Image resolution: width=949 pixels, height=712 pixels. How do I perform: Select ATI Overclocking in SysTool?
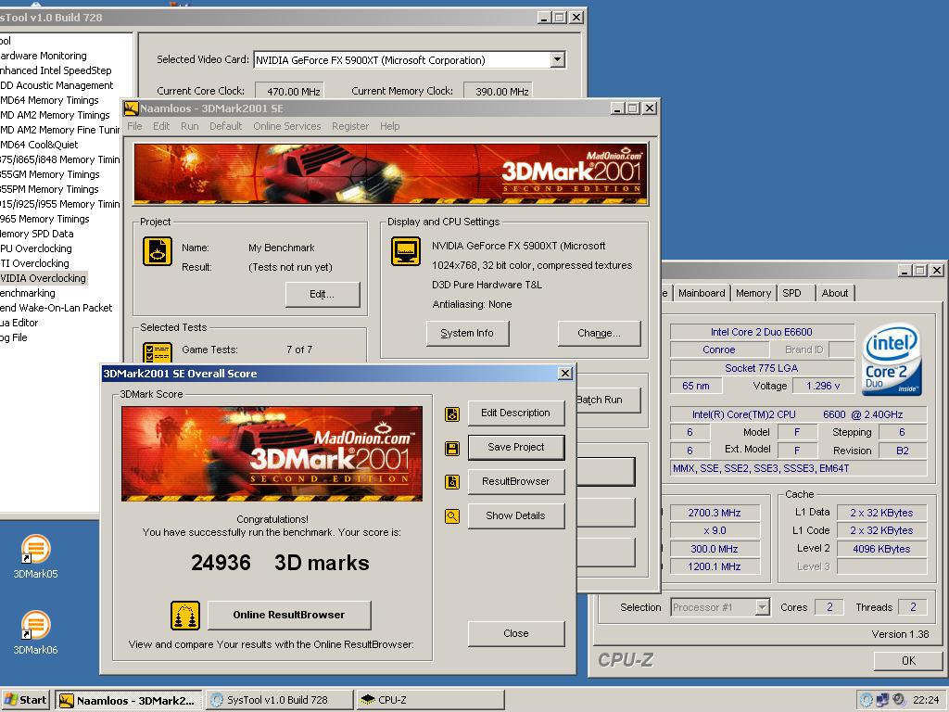coord(34,263)
